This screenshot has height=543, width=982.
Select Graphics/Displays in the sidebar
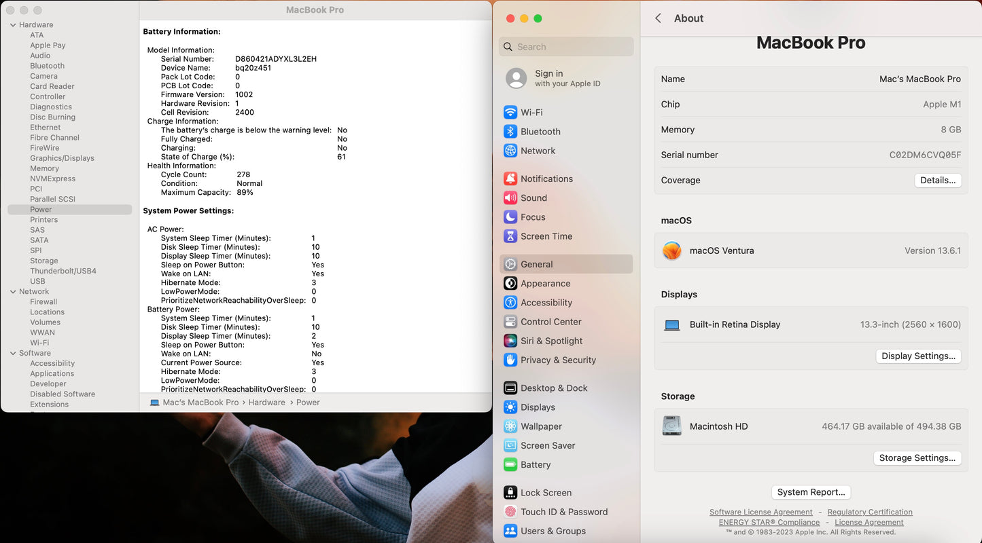(x=62, y=158)
